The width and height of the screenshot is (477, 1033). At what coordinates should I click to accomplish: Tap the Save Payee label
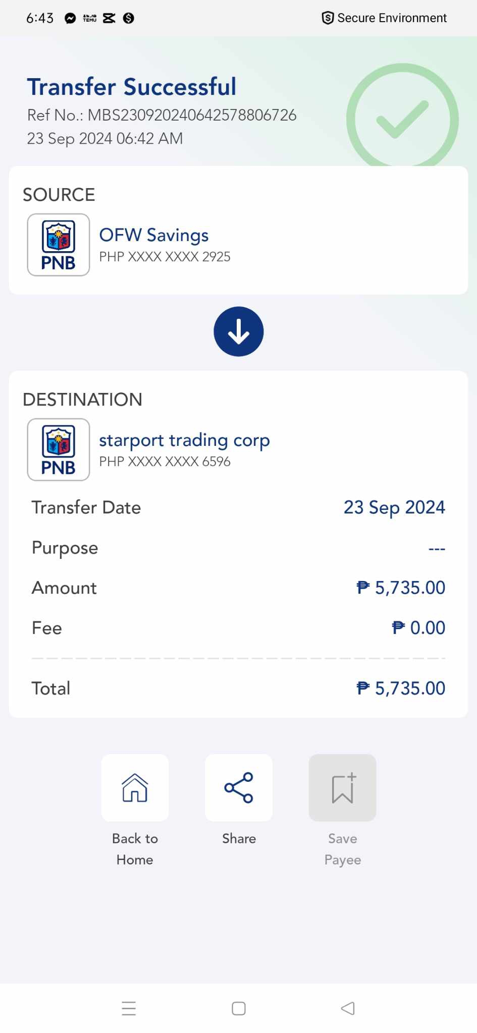tap(343, 849)
